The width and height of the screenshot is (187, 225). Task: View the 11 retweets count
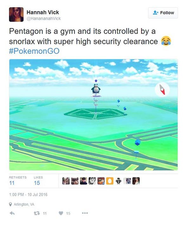point(12,183)
